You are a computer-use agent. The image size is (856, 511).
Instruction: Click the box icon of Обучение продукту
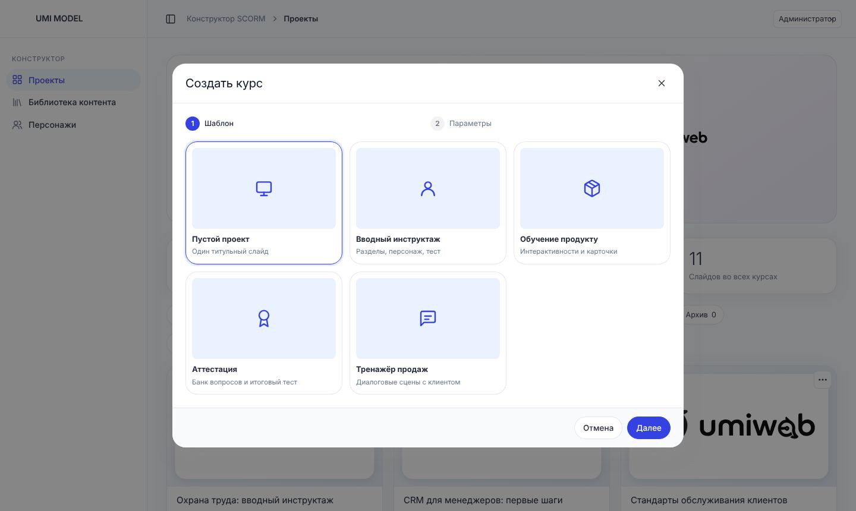coord(592,188)
